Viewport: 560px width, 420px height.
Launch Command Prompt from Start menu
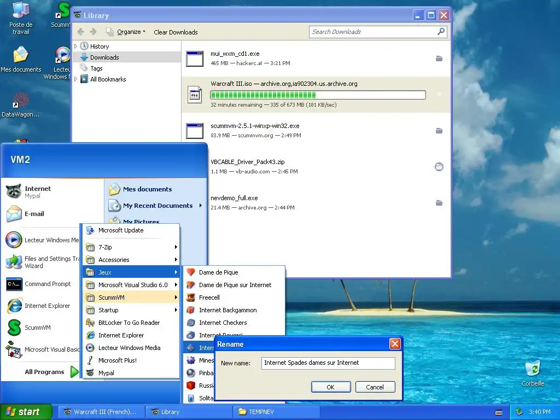pyautogui.click(x=42, y=284)
